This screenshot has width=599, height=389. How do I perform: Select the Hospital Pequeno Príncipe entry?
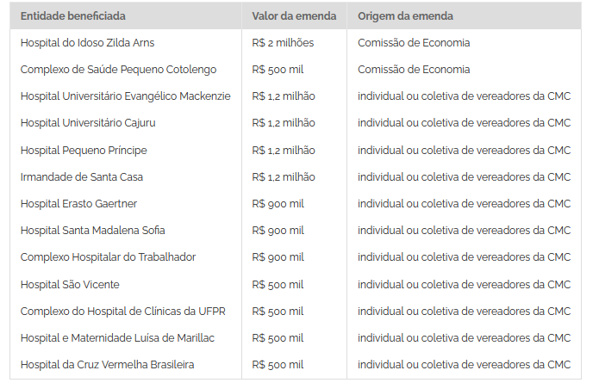click(84, 151)
